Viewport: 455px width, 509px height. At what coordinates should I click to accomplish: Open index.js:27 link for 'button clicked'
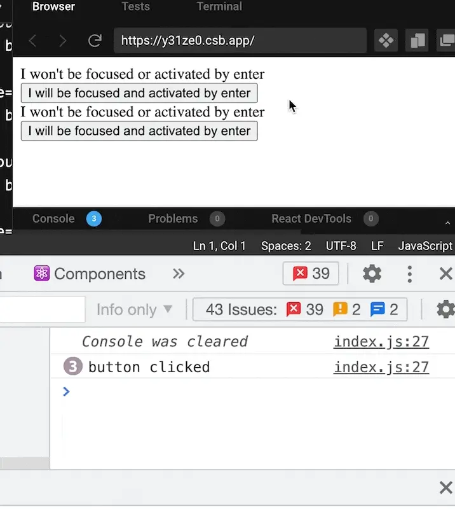click(381, 367)
